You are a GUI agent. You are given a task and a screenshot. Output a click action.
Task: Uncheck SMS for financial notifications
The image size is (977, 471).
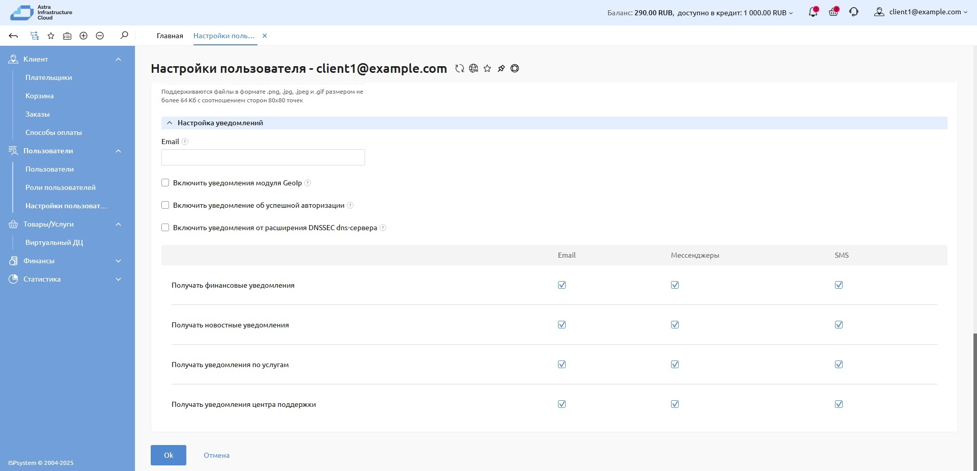pyautogui.click(x=839, y=285)
